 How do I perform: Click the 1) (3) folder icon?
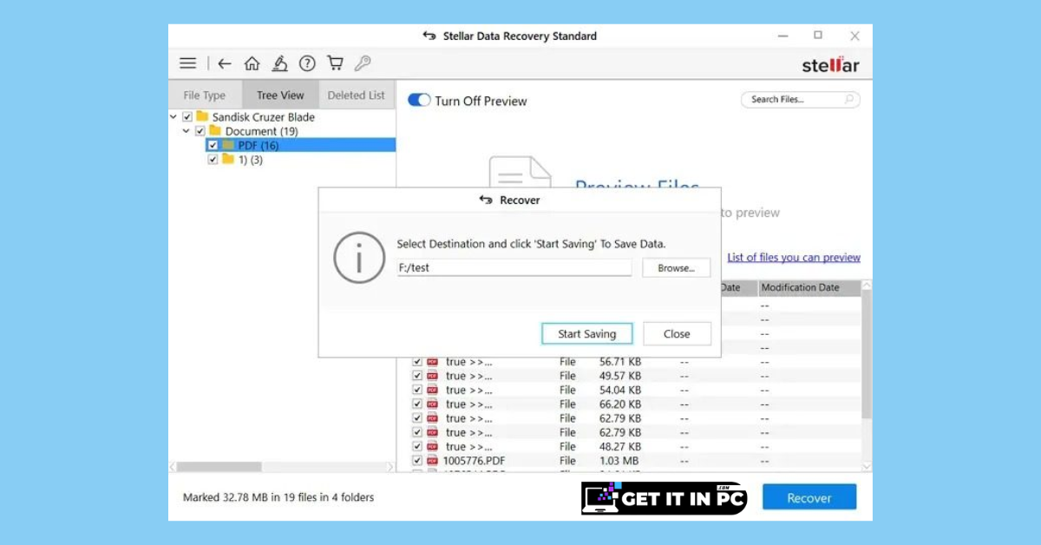click(228, 159)
